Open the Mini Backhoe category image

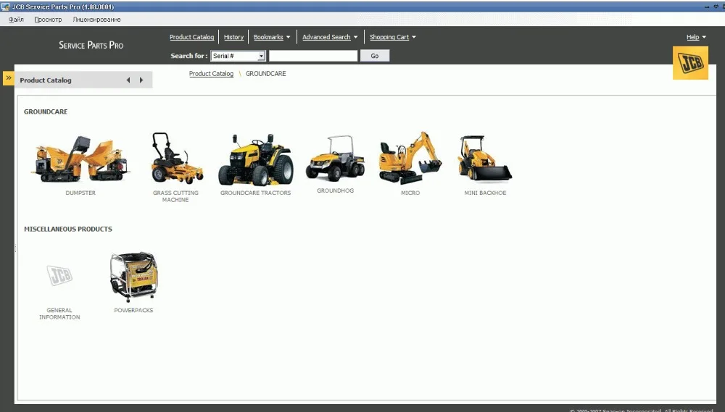tap(484, 158)
